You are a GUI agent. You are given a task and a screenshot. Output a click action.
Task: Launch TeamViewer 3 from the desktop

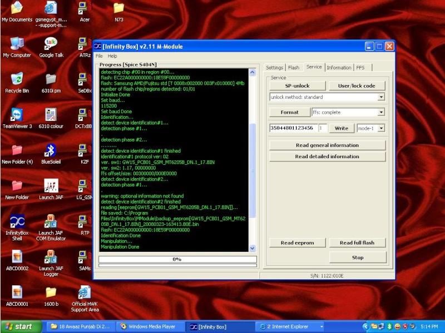pyautogui.click(x=17, y=118)
